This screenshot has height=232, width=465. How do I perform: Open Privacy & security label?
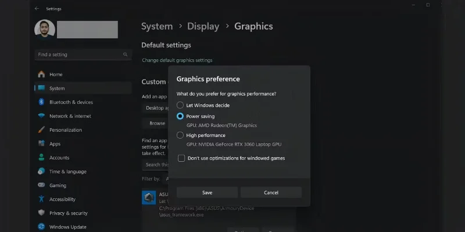pos(69,213)
